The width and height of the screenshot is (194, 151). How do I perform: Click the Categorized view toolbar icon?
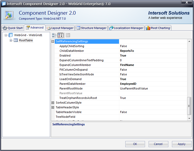tap(54, 35)
